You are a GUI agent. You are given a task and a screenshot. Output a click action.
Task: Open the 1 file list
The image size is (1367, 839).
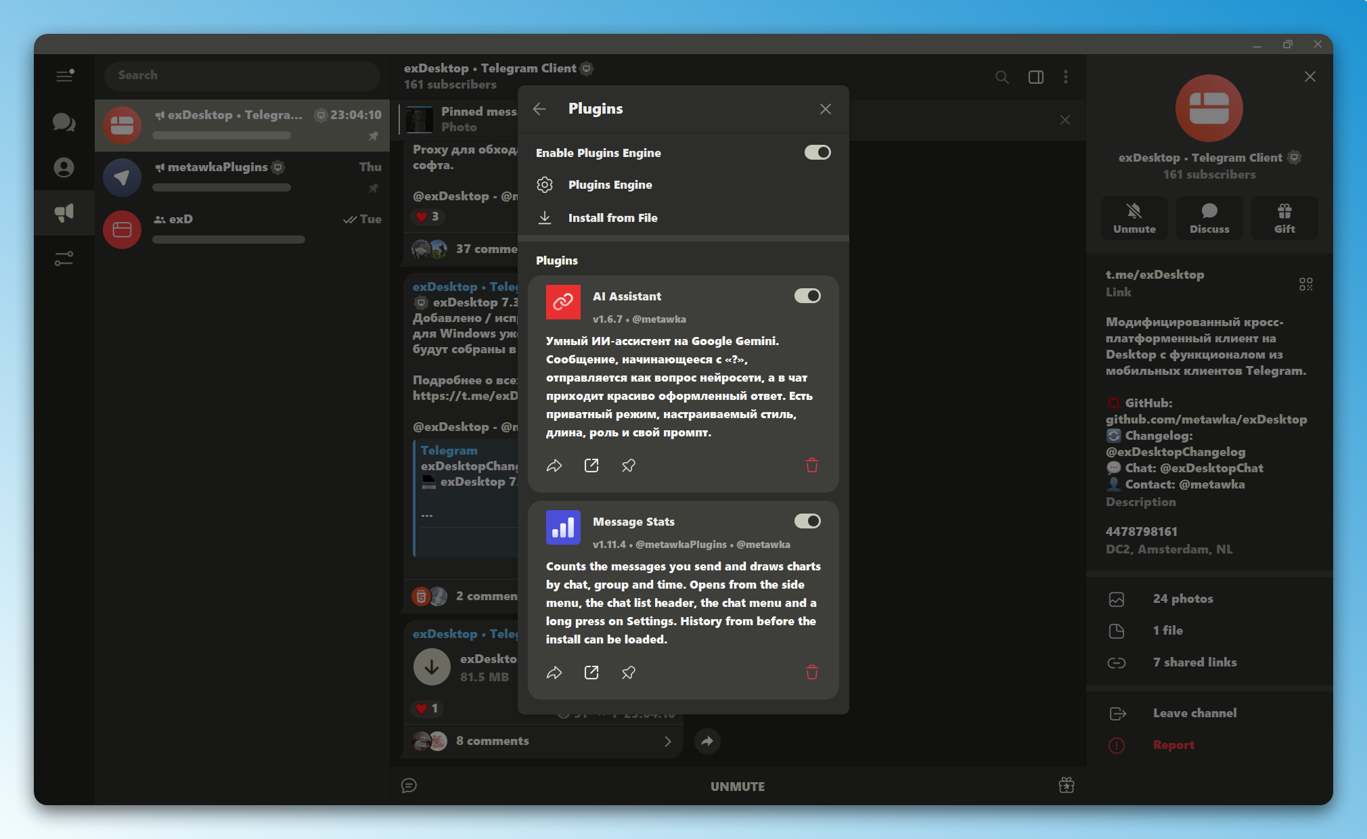pyautogui.click(x=1209, y=631)
